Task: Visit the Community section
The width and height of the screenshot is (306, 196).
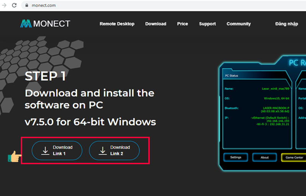Action: point(239,24)
